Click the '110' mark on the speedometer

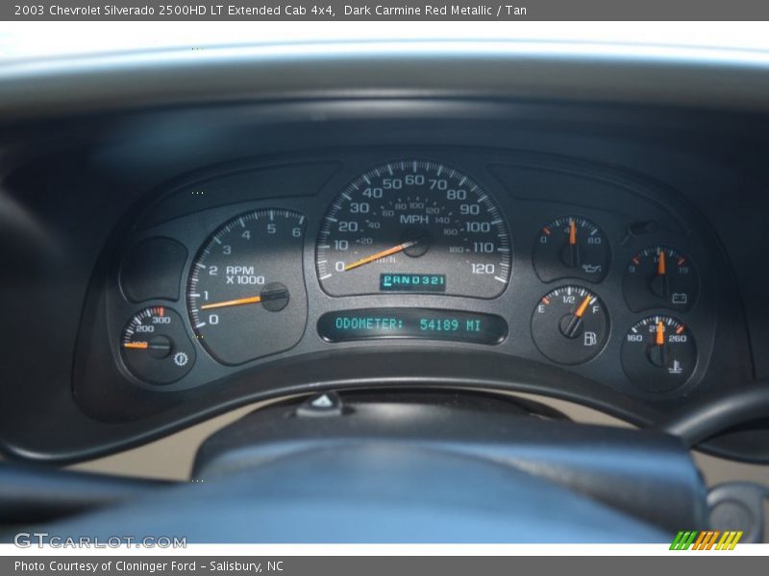coord(484,248)
